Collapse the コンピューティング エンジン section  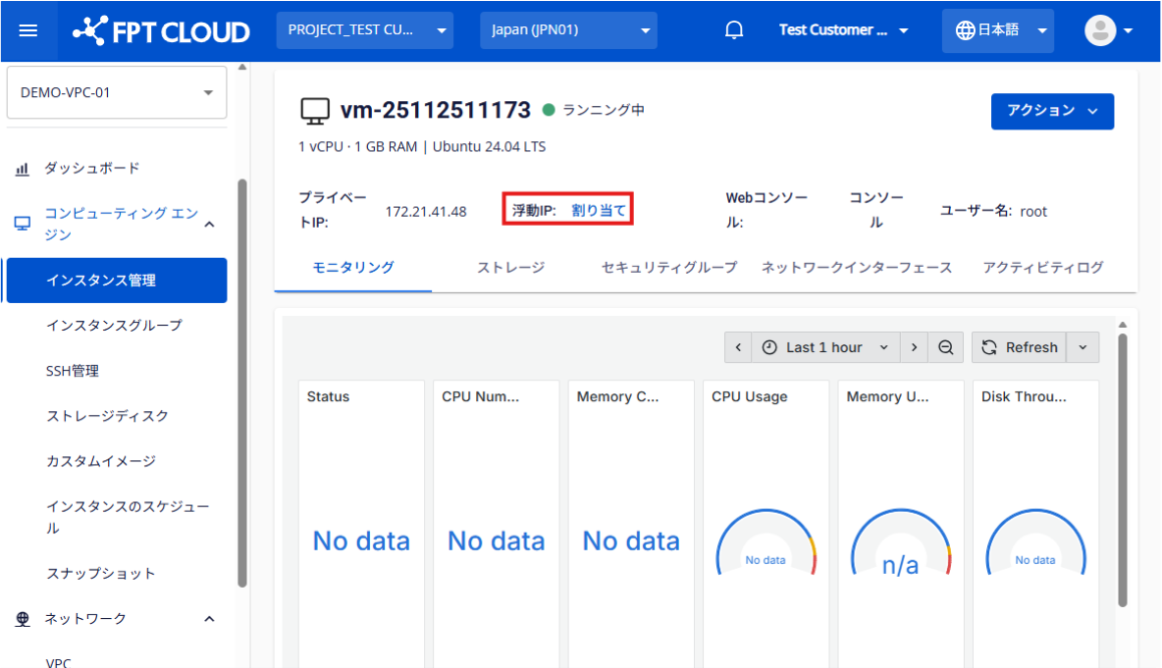209,225
